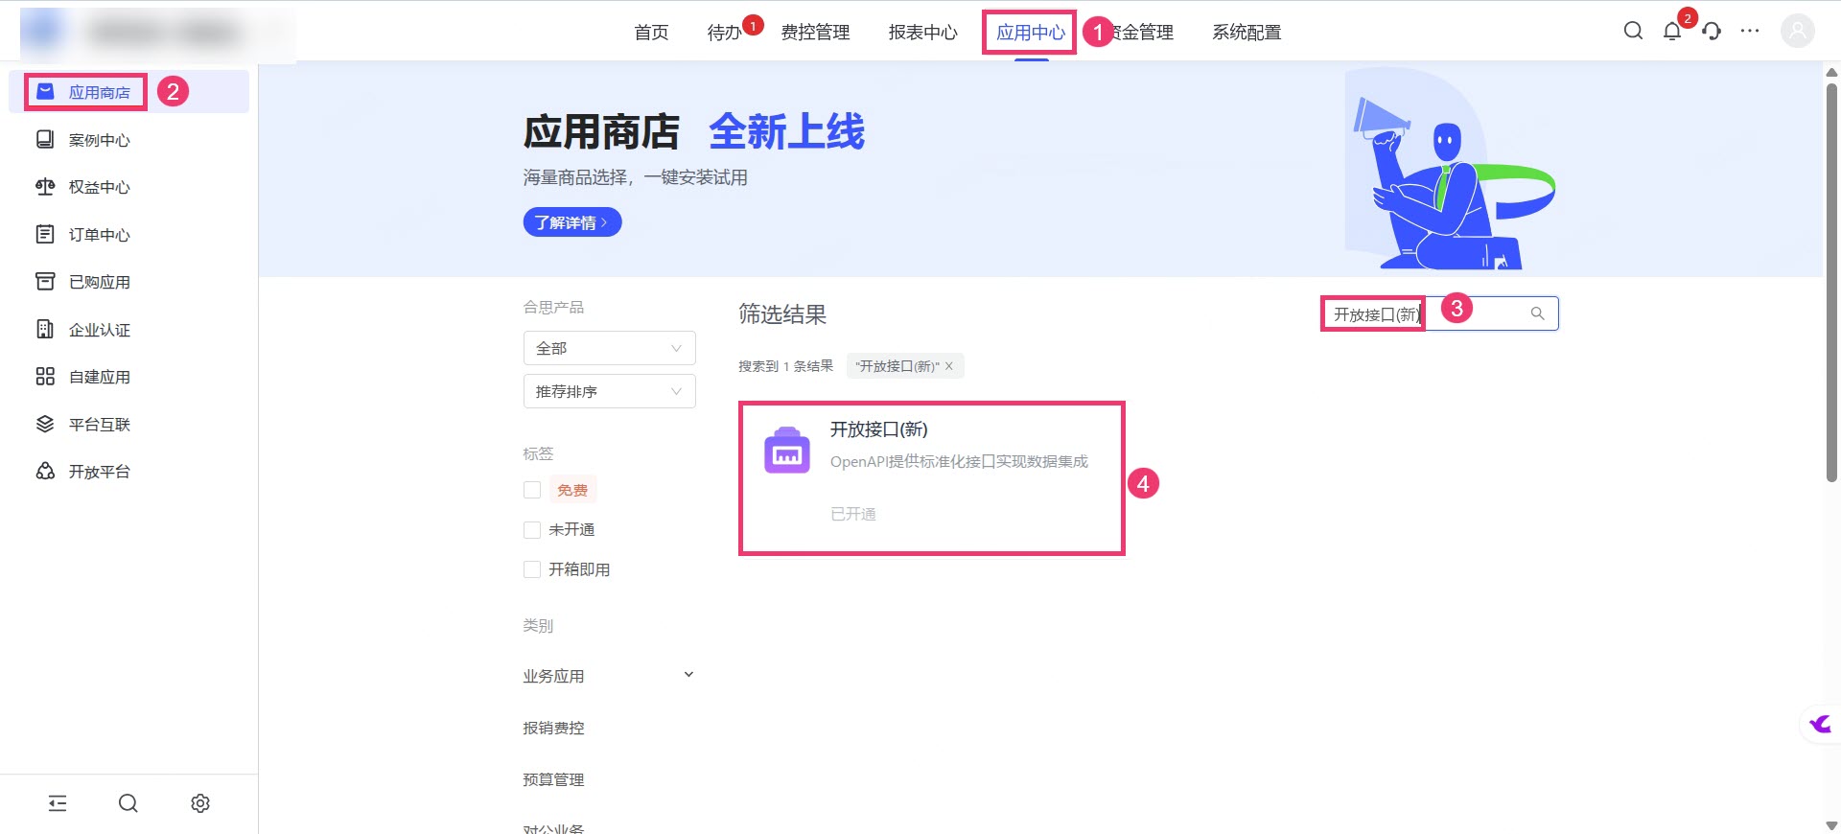Image resolution: width=1841 pixels, height=834 pixels.
Task: Switch to the 费控管理 tab
Action: (815, 33)
